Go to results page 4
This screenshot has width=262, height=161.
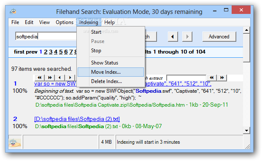click(x=56, y=52)
